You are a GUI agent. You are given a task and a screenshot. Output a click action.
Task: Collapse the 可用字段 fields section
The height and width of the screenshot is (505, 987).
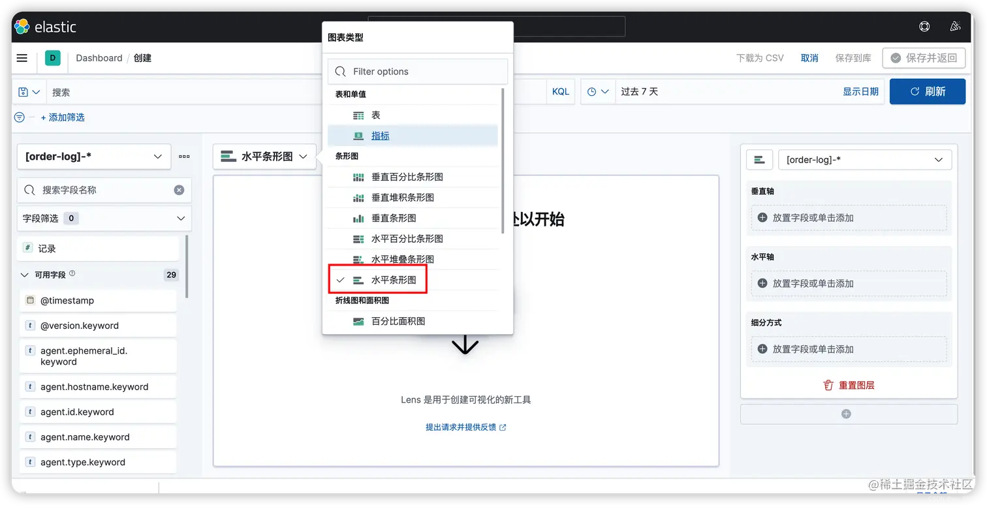click(x=25, y=275)
